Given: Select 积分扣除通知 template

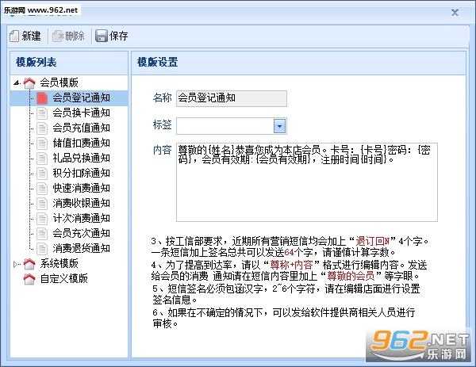Looking at the screenshot, I should click(x=82, y=173).
